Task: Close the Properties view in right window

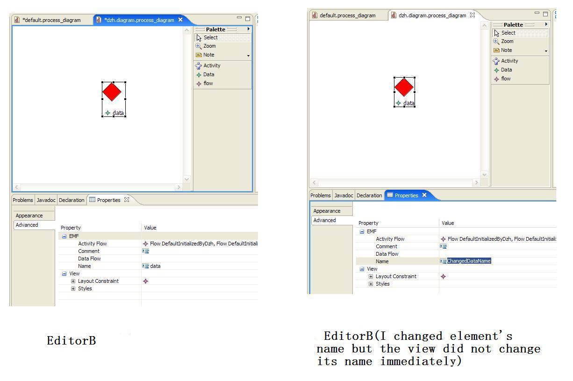Action: (424, 195)
